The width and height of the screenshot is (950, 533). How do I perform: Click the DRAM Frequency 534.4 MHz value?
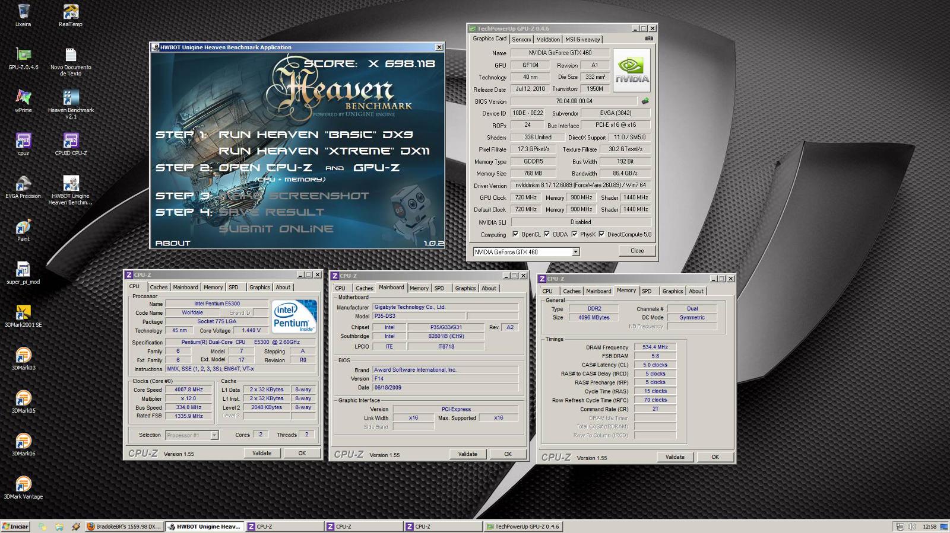655,347
